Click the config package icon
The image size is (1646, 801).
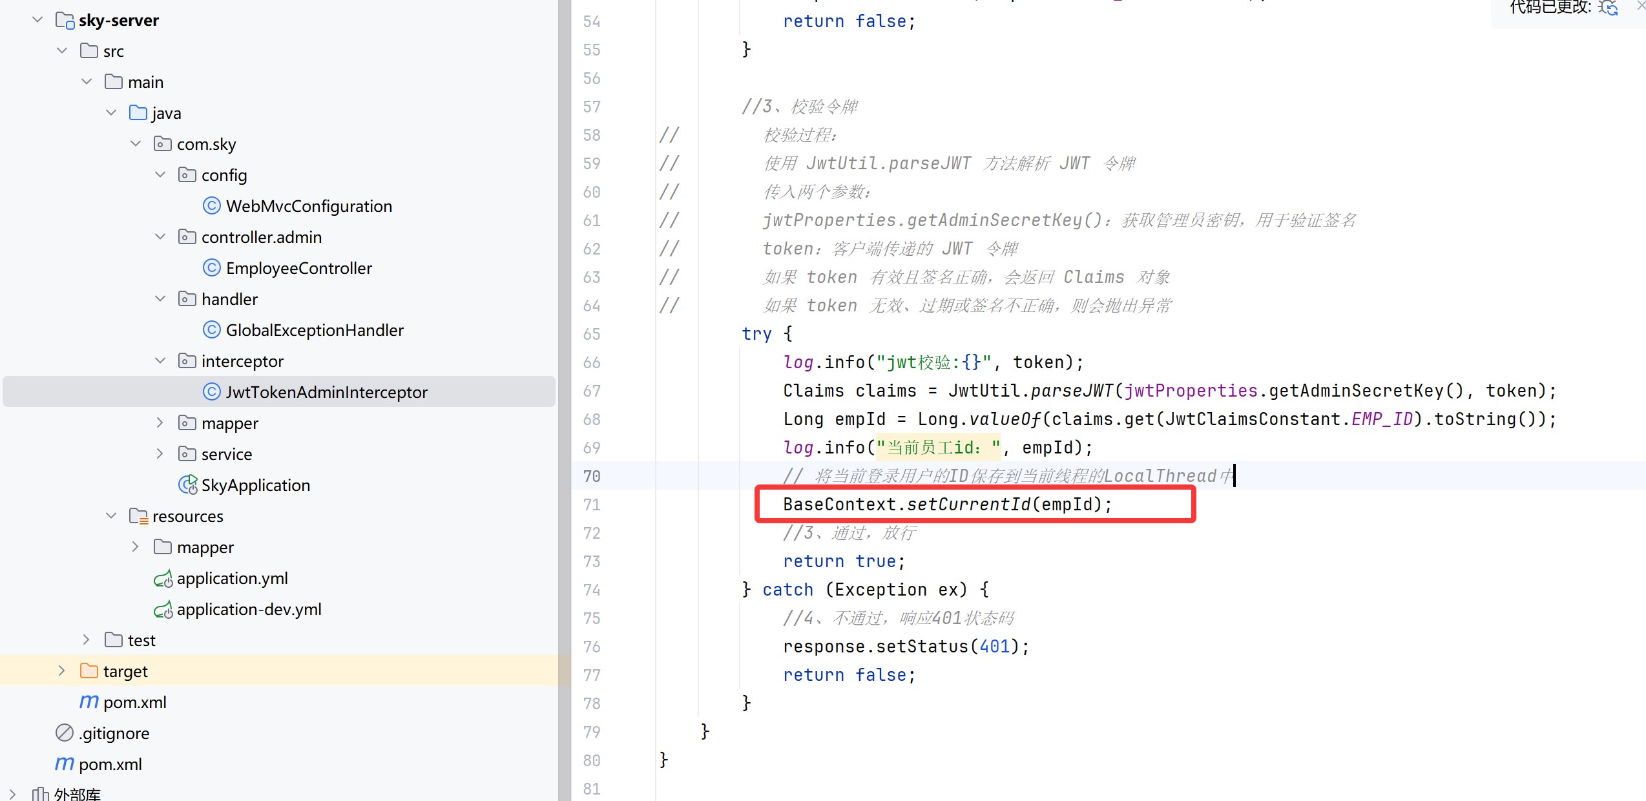(x=187, y=175)
